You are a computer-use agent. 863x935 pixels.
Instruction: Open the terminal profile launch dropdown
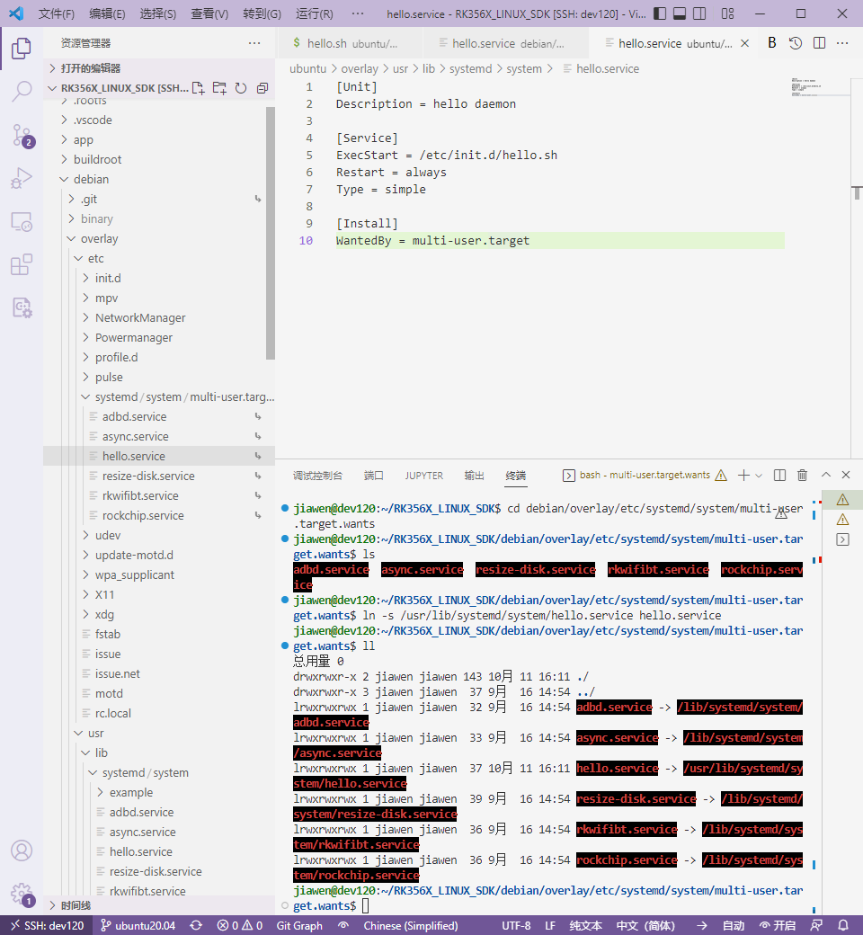(x=758, y=475)
